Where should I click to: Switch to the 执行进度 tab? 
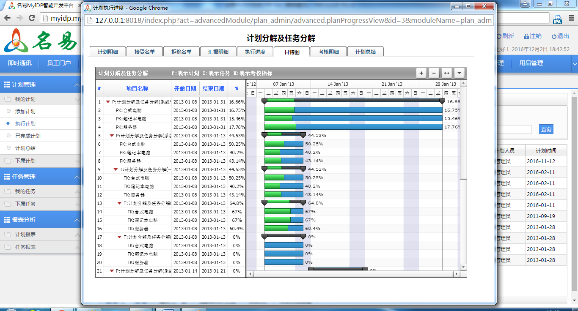255,52
